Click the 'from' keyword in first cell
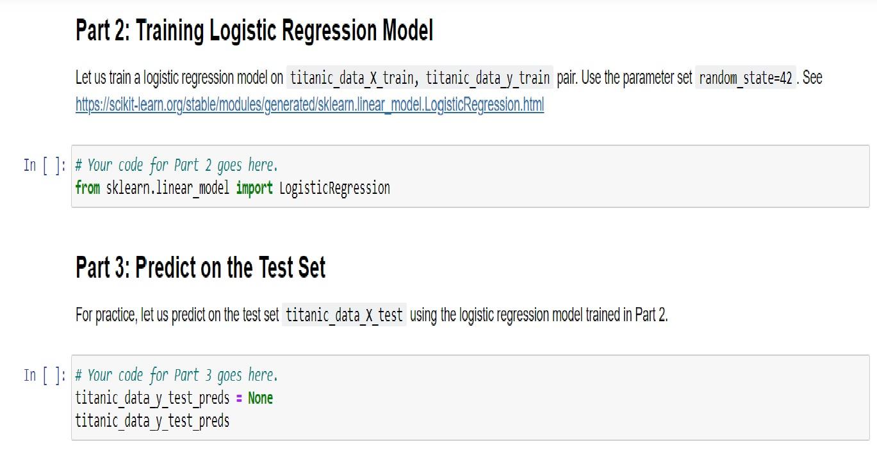This screenshot has width=877, height=469. point(88,188)
